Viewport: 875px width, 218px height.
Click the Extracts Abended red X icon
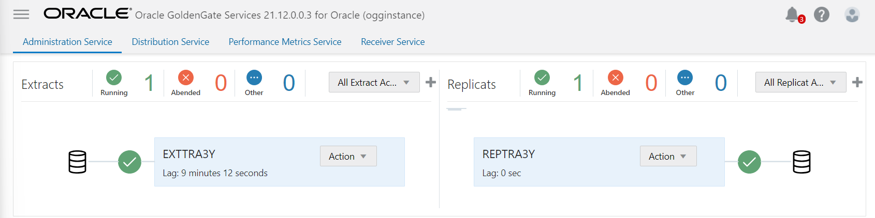(185, 77)
